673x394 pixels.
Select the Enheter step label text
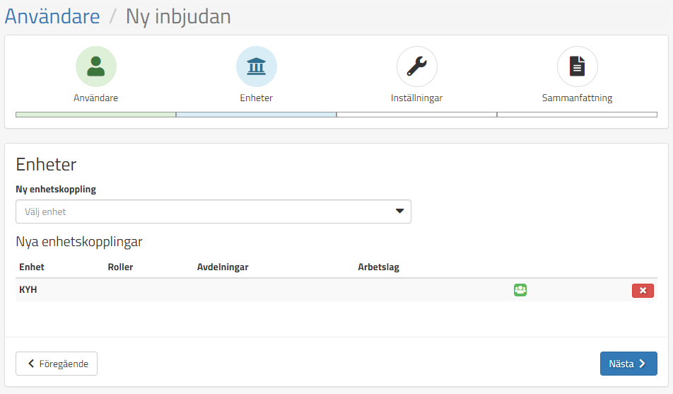click(x=256, y=98)
